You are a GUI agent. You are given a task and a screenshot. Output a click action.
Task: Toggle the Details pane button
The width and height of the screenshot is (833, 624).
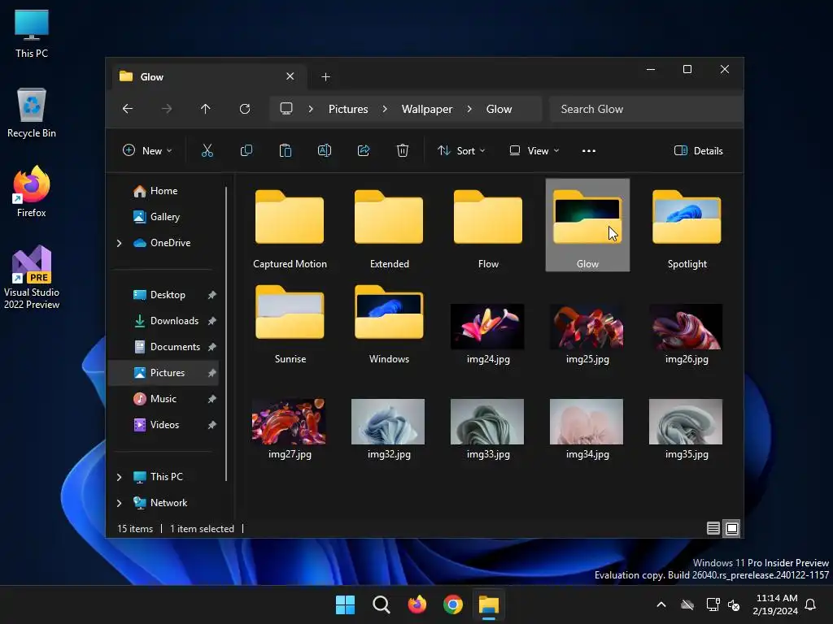(x=699, y=150)
